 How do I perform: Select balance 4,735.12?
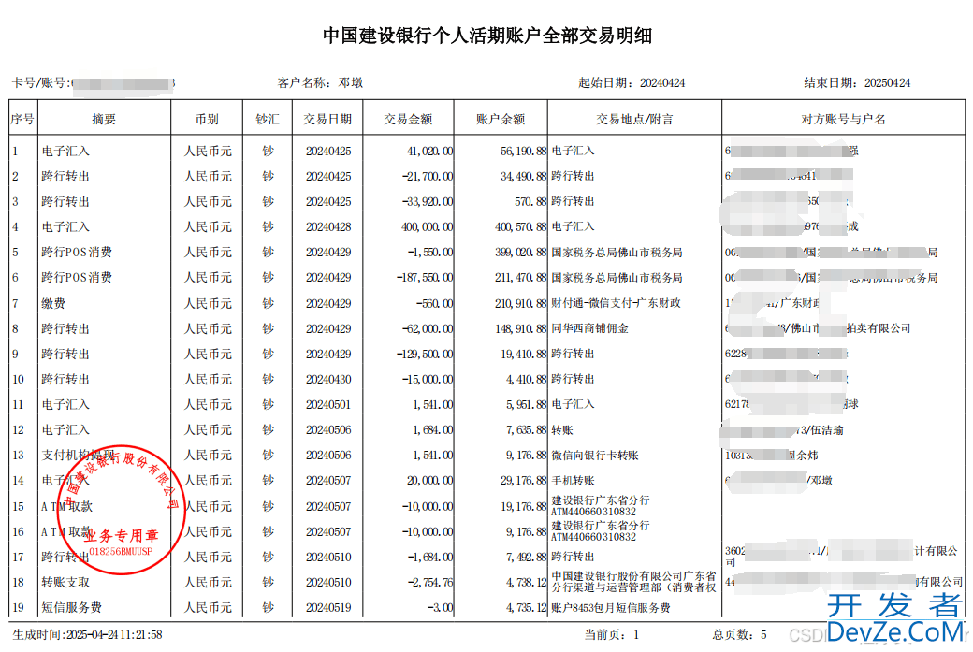click(x=526, y=608)
